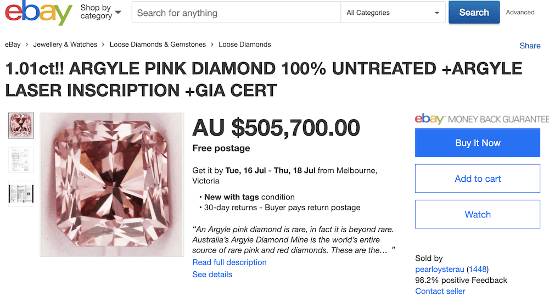The width and height of the screenshot is (549, 302).
Task: Click the eBay logo
Action: click(x=38, y=13)
